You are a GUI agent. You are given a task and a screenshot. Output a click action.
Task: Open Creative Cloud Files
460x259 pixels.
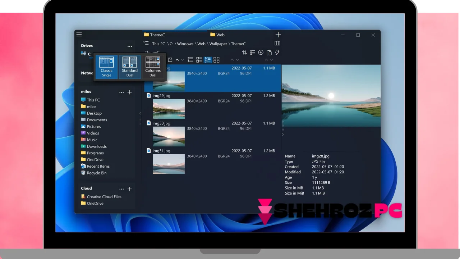(x=101, y=197)
